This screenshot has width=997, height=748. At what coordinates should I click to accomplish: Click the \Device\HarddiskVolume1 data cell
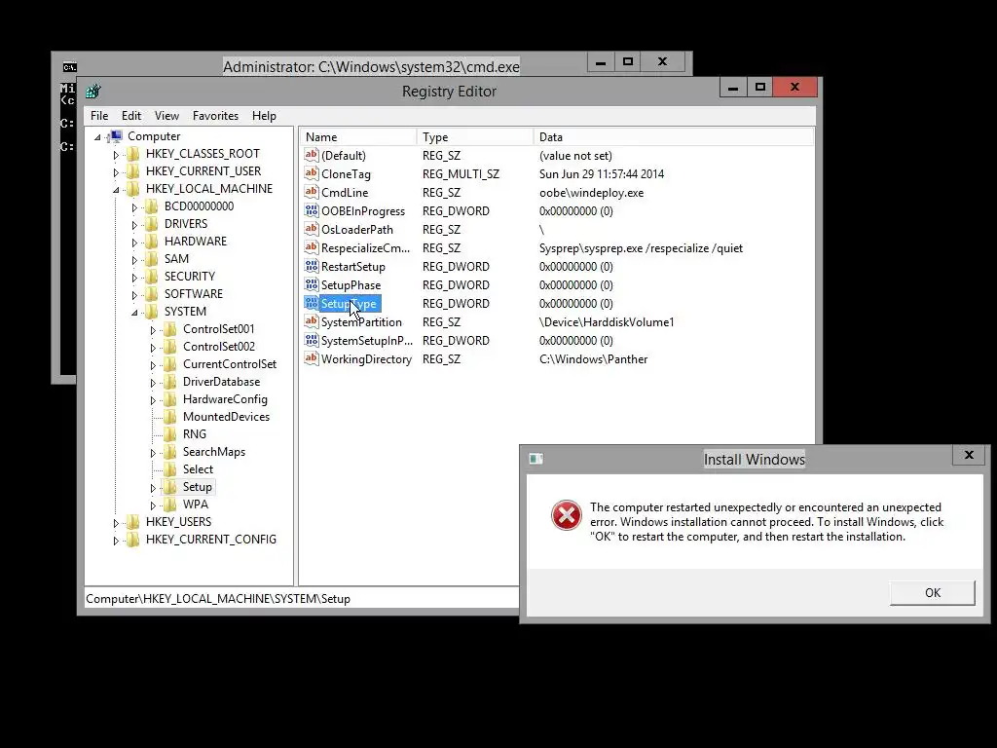(x=607, y=322)
